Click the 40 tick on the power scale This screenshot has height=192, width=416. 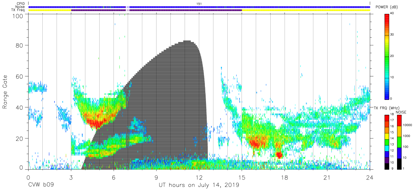coord(392,13)
